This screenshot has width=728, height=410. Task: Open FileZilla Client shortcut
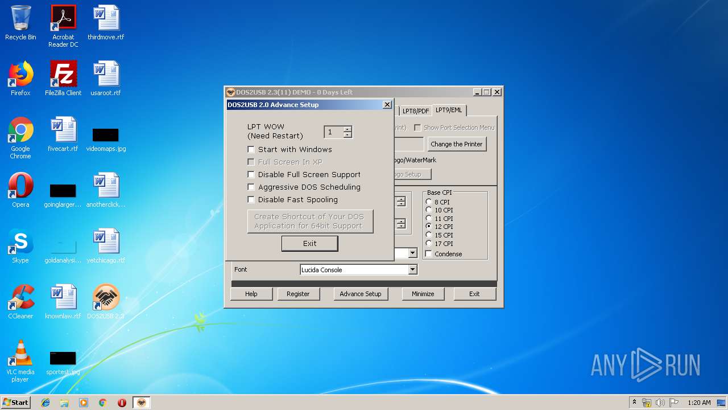(x=63, y=79)
